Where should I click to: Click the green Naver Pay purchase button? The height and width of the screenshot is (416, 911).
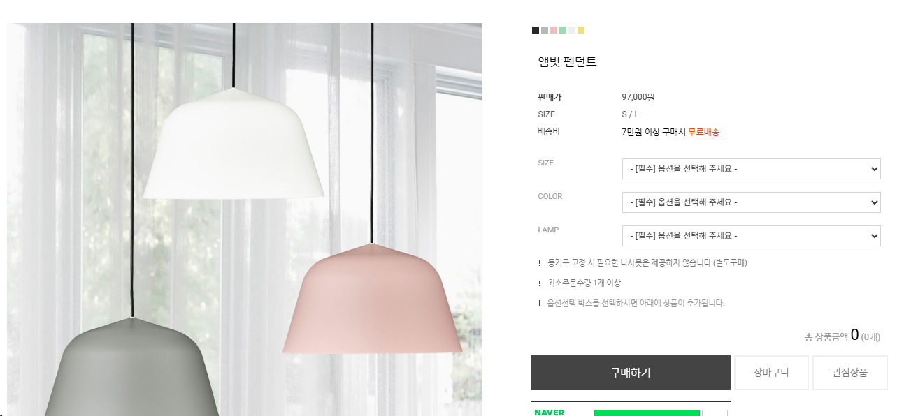(647, 413)
